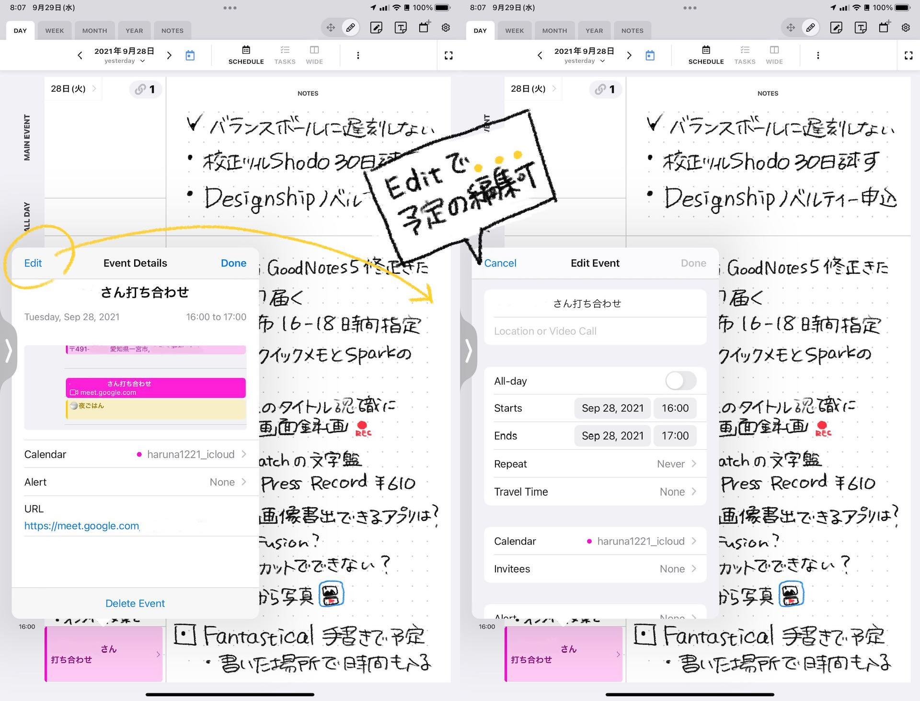Switch to WEEK tab in left window
This screenshot has width=920, height=701.
[55, 31]
